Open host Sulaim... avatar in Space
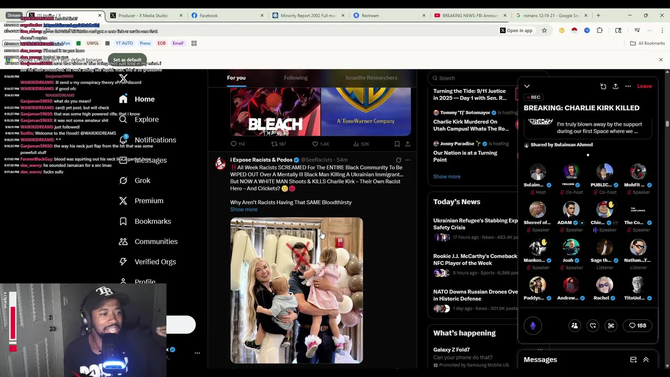This screenshot has height=377, width=670. pos(538,172)
